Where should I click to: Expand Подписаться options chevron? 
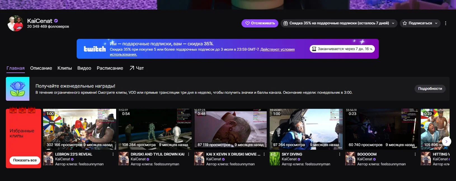(436, 23)
